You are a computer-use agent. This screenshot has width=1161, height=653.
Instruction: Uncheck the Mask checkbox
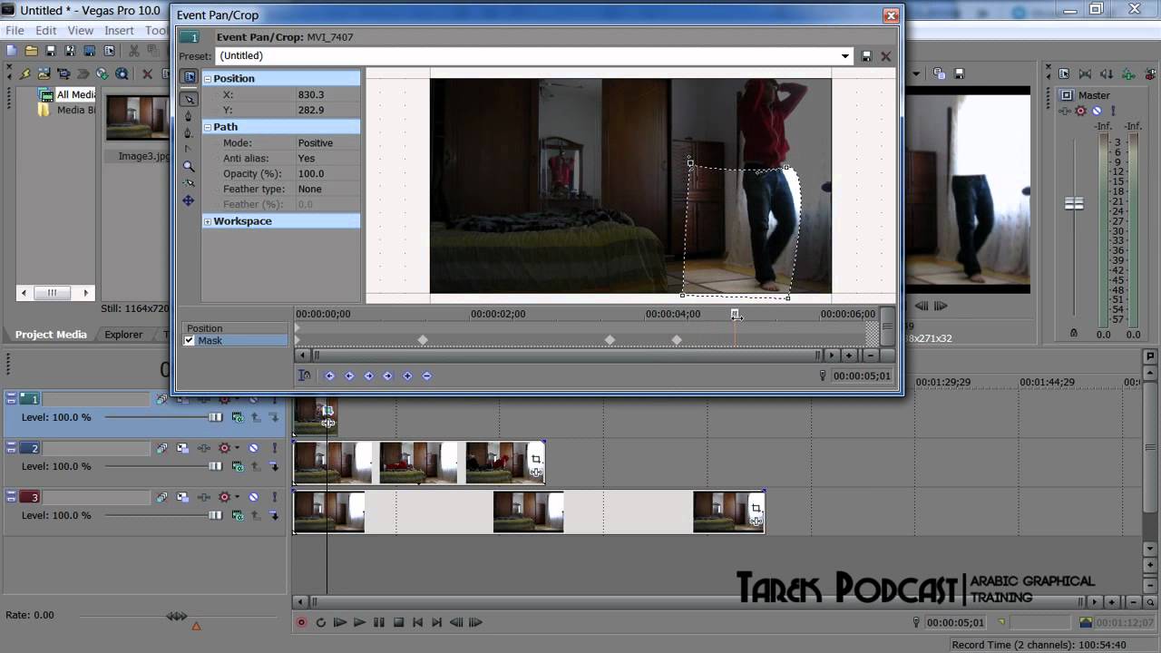pyautogui.click(x=189, y=341)
